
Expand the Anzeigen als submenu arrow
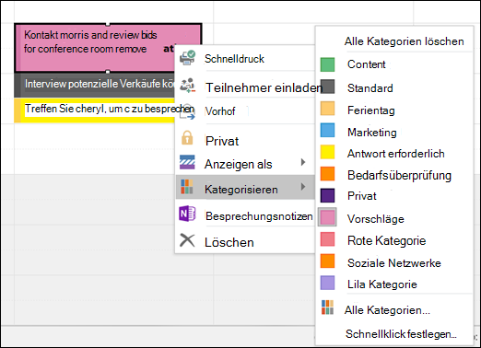303,162
